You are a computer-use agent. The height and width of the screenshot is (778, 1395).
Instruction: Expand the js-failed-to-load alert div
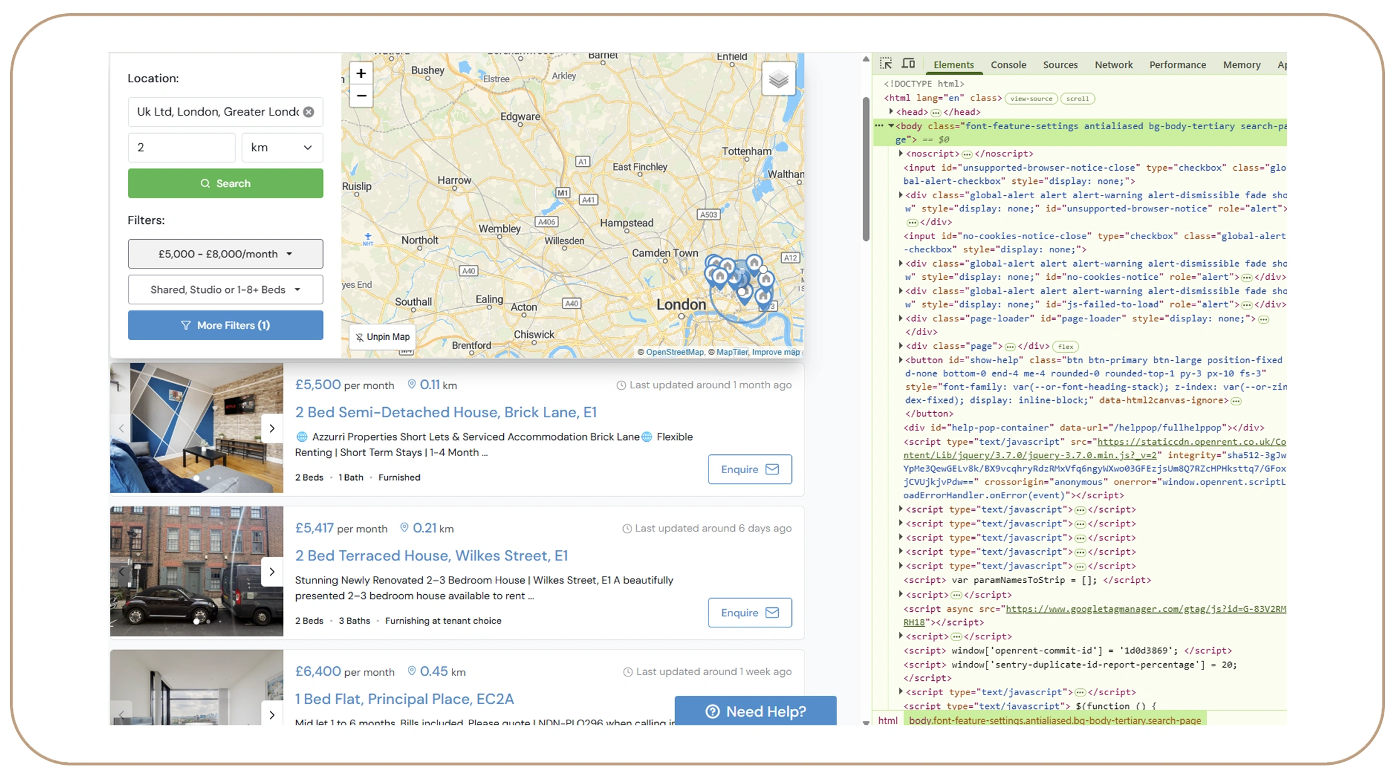901,290
